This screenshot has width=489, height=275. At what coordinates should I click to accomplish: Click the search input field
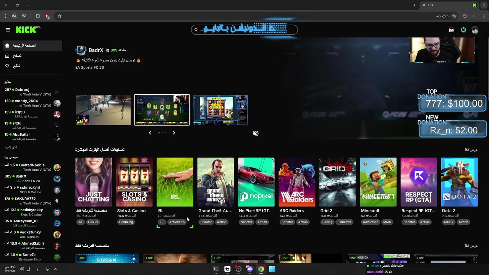[x=244, y=30]
